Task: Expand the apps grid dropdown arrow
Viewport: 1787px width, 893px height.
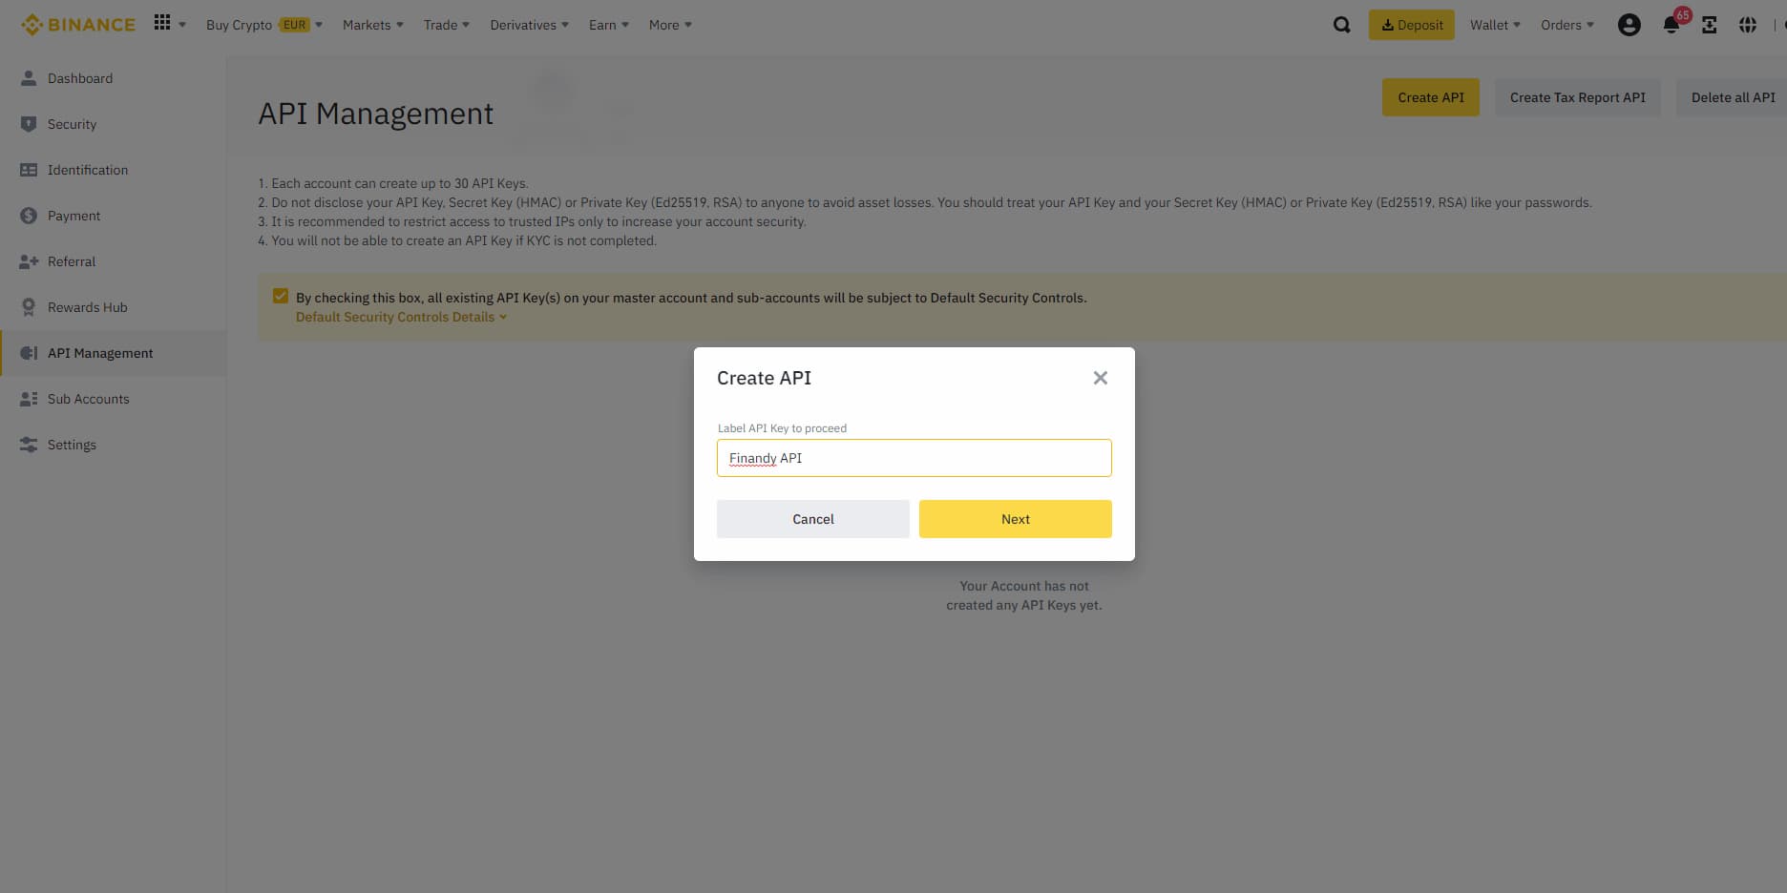Action: pos(182,25)
